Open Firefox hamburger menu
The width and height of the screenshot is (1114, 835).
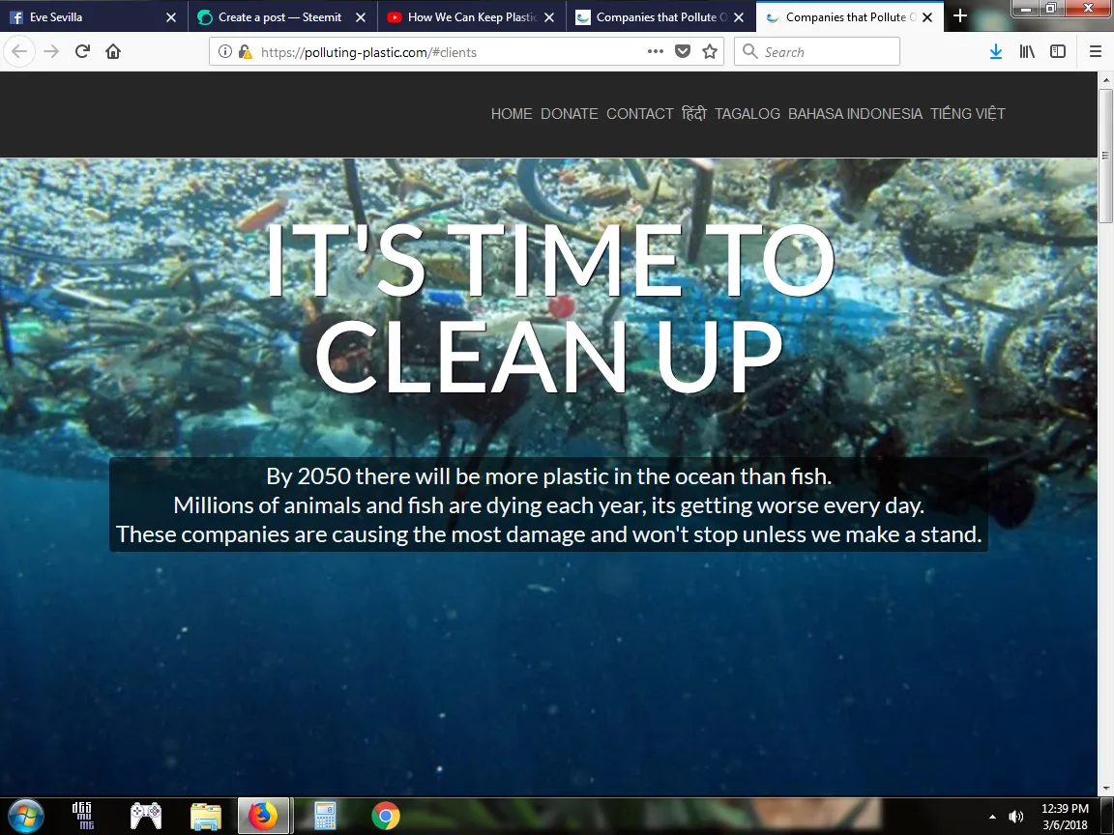pos(1096,52)
